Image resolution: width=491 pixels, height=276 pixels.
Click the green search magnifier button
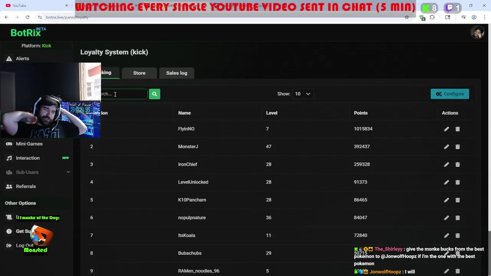(x=154, y=94)
